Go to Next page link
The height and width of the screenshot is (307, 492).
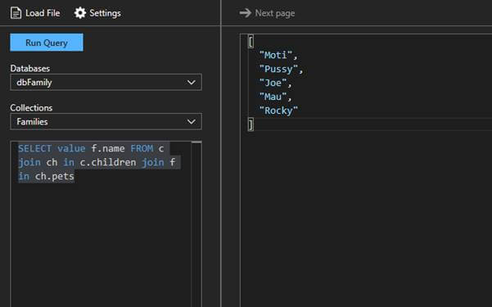click(x=275, y=13)
